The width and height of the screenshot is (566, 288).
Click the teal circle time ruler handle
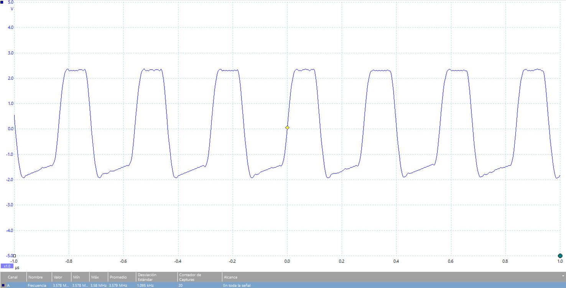coord(560,256)
